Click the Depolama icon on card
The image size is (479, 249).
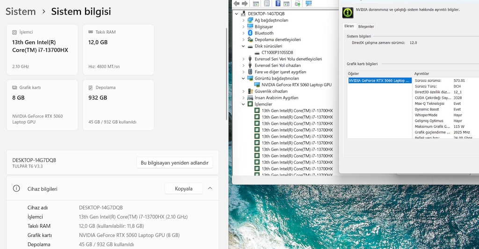pos(90,88)
